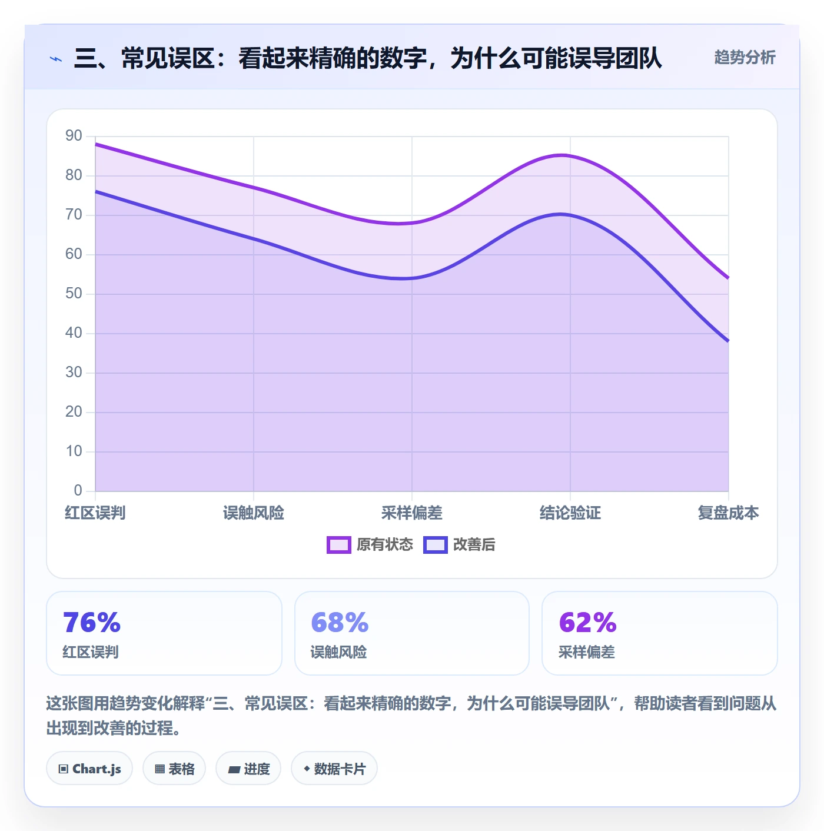Toggle the 改善后 legend dataset
This screenshot has width=824, height=831.
(x=459, y=545)
